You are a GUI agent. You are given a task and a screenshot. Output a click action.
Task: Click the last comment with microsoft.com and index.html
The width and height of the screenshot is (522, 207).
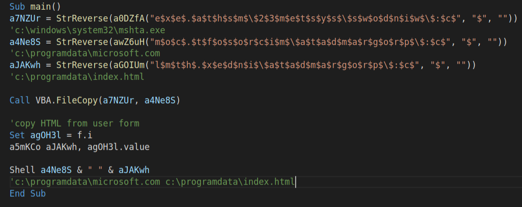[x=152, y=182]
